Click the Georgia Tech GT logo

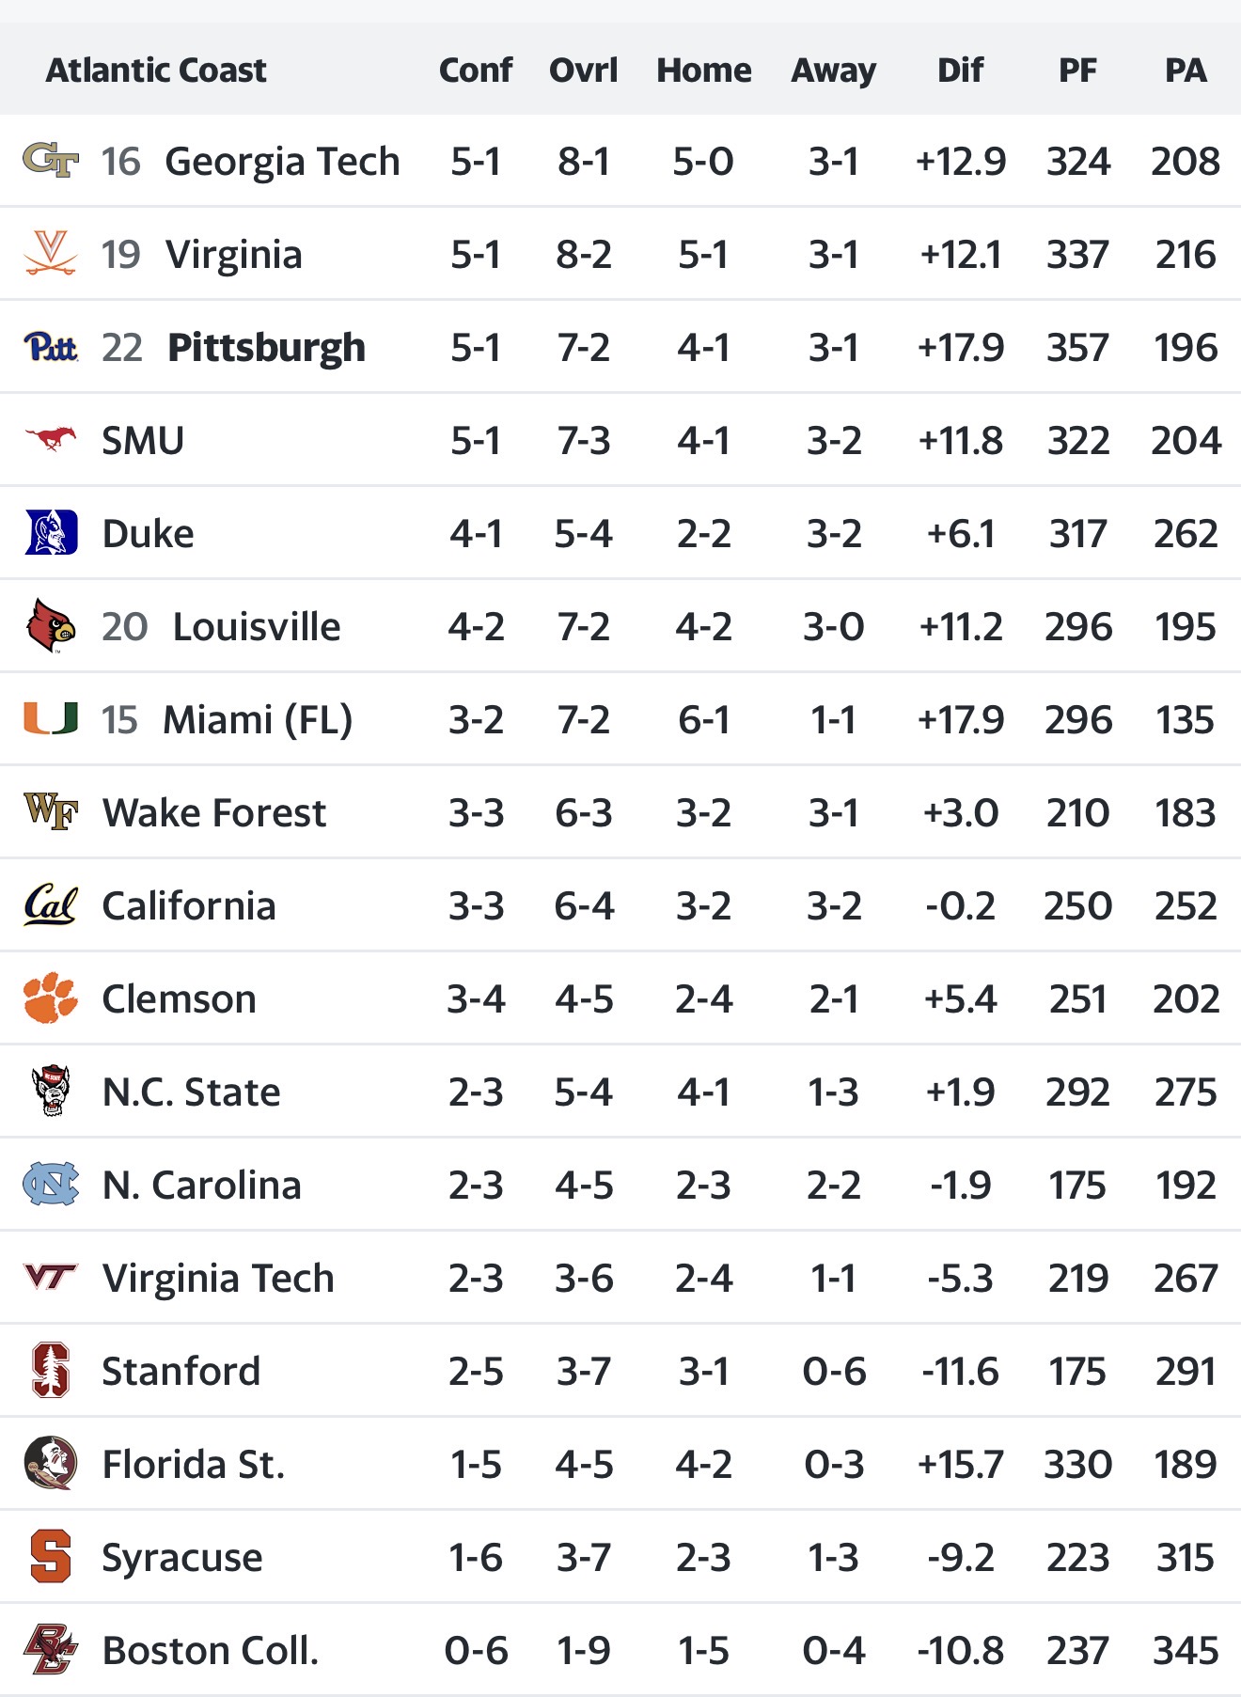click(x=50, y=161)
